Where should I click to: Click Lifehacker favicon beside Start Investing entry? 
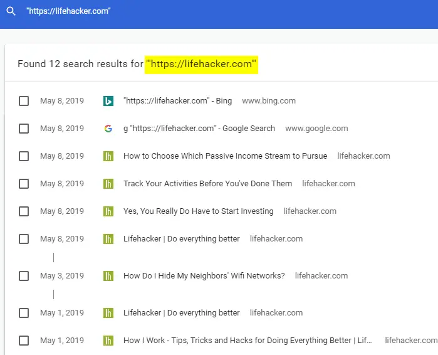tap(108, 211)
